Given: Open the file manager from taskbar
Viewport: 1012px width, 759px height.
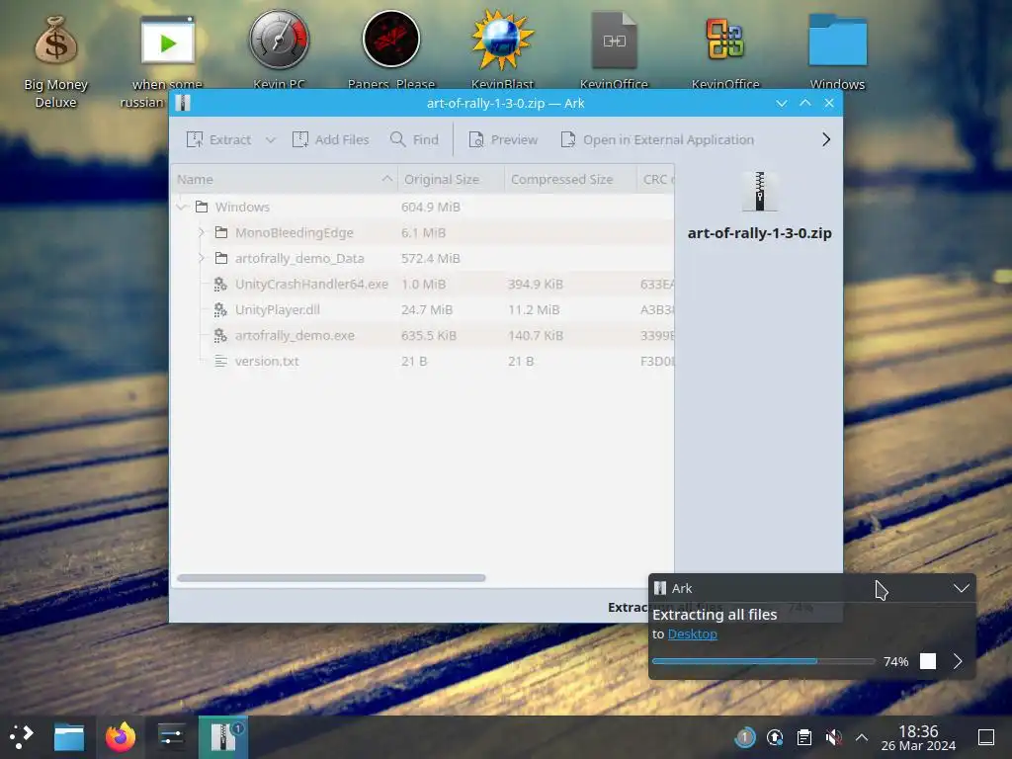Looking at the screenshot, I should click(69, 737).
